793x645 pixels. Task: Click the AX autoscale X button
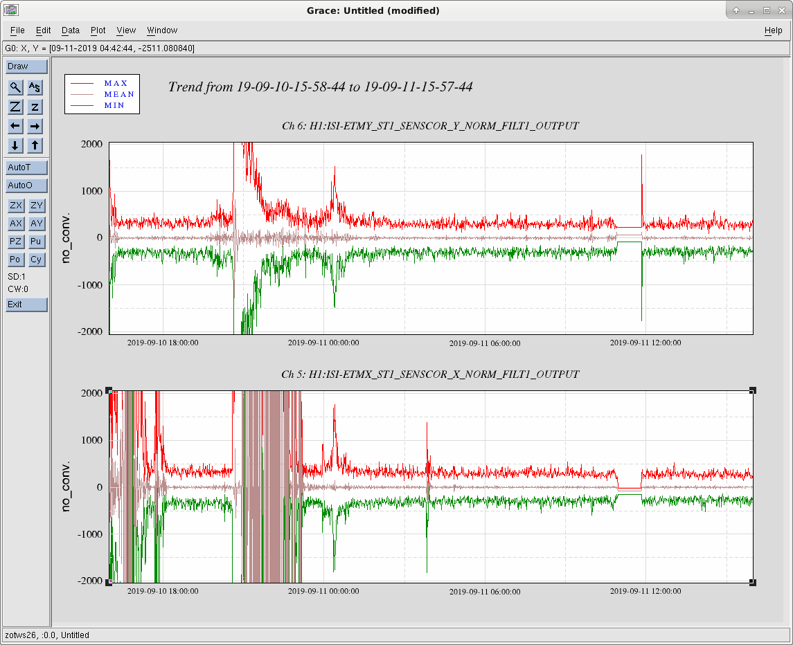16,224
